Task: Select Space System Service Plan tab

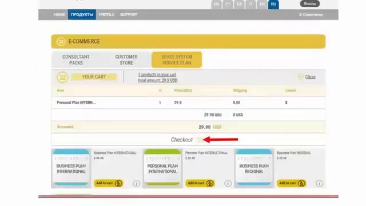Action: coord(177,60)
